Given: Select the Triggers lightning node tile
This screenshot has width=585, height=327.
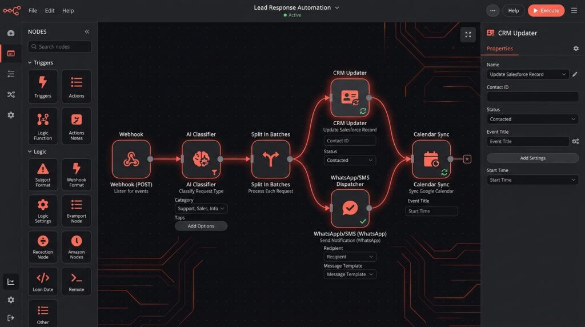Looking at the screenshot, I should [43, 86].
